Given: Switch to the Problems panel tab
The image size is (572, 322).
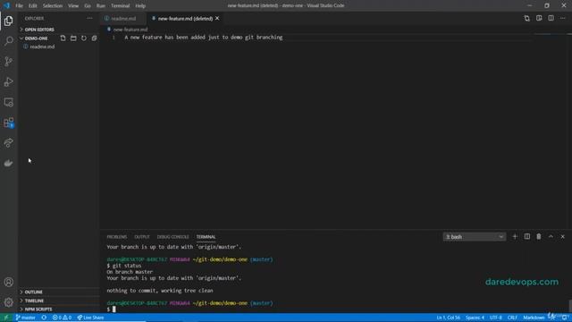Looking at the screenshot, I should pyautogui.click(x=117, y=236).
